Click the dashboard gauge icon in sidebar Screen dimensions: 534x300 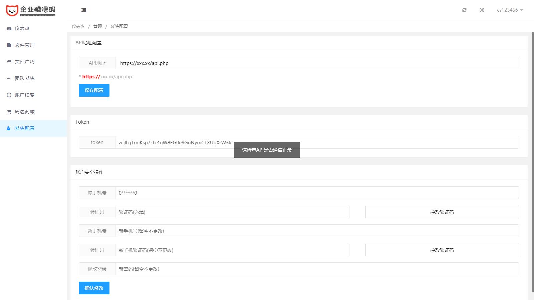(x=9, y=29)
